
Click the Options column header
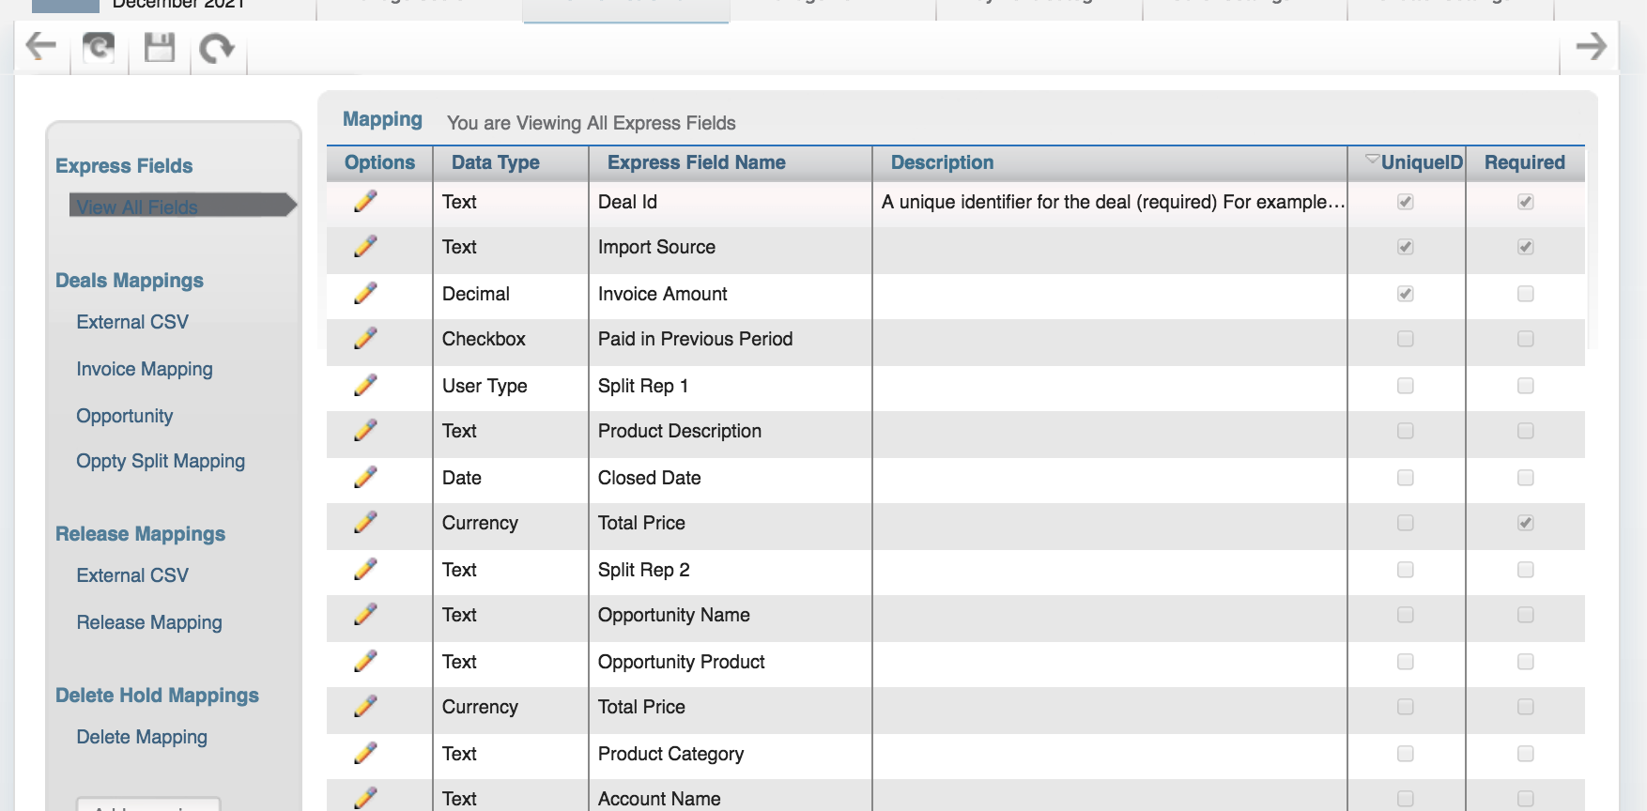point(379,162)
